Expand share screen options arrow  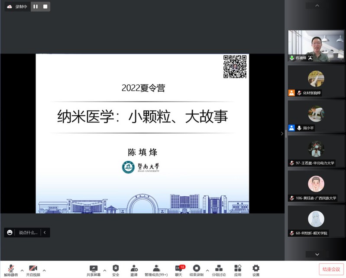105,271
